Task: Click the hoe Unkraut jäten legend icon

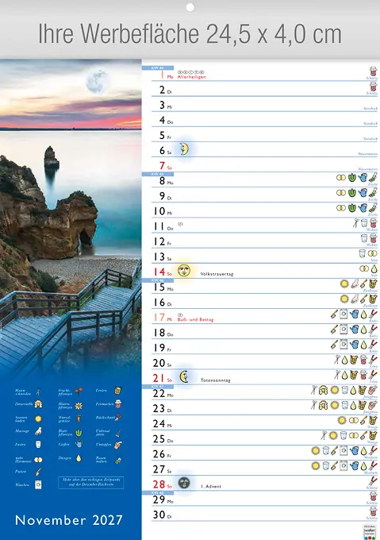Action: [118, 433]
